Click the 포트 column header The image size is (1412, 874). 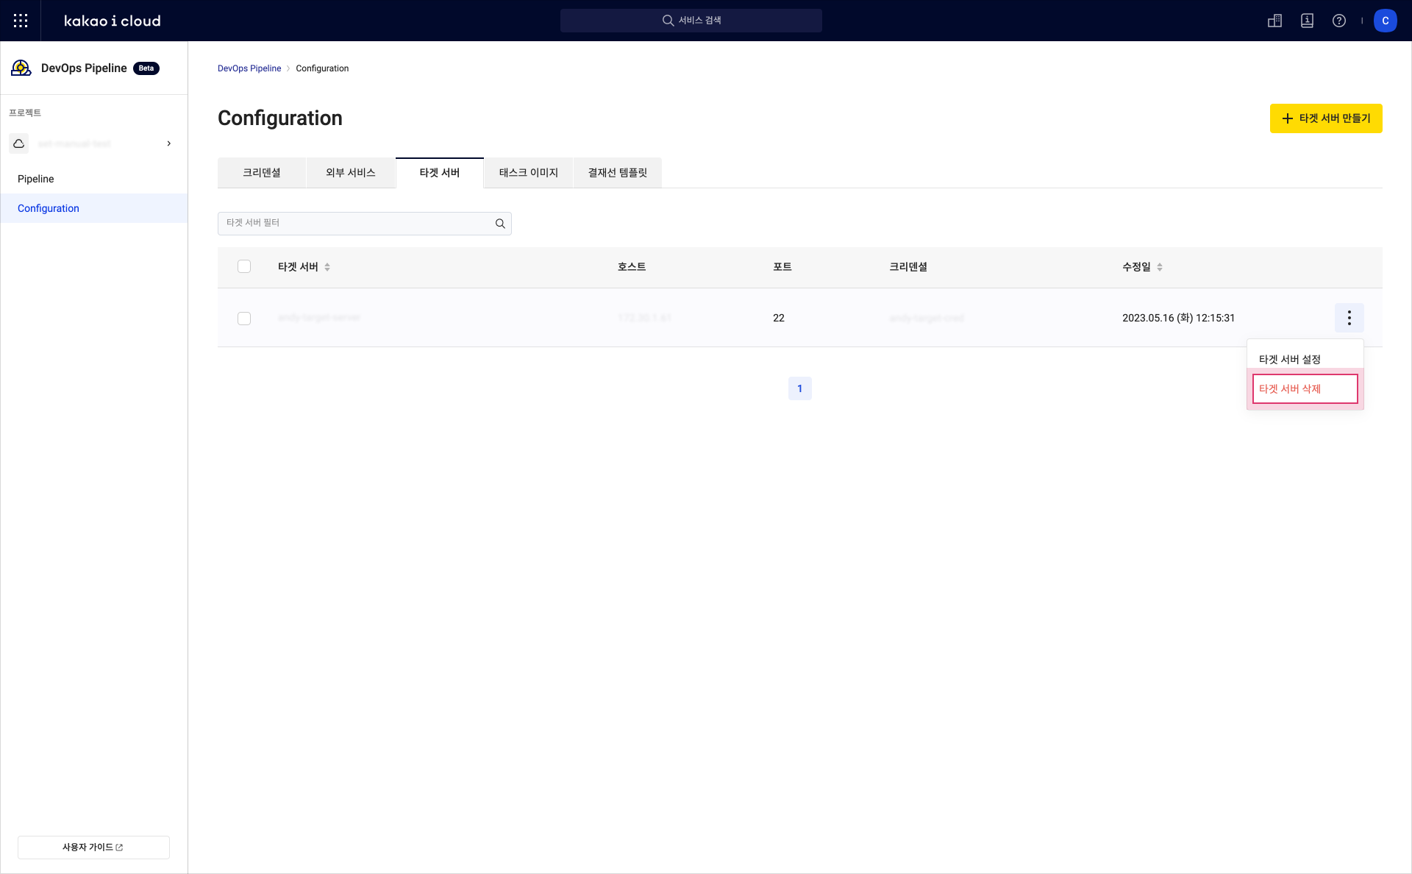coord(782,267)
